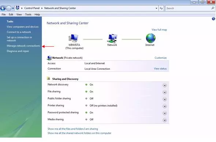Open Set up a connection or network
Screen dimensions: 216x142
click(x=19, y=39)
